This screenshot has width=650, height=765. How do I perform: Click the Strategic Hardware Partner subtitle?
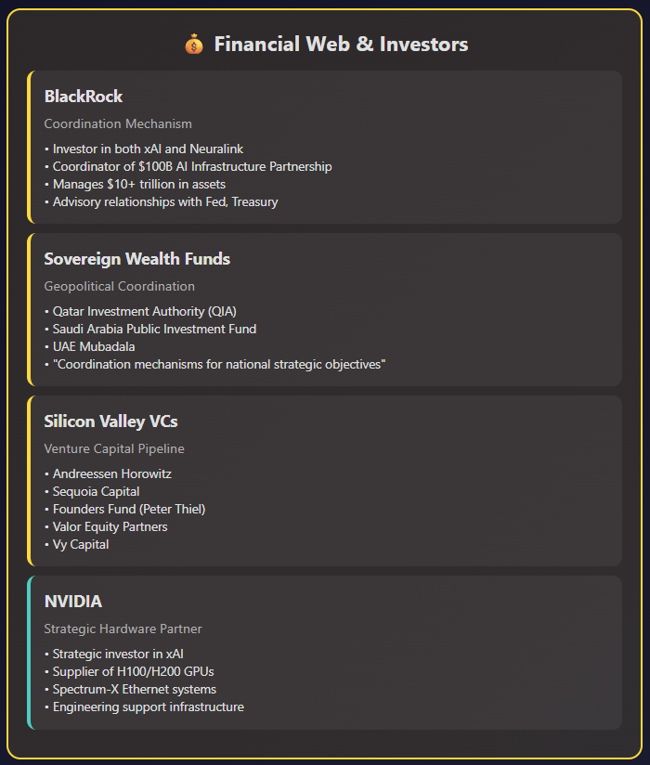[x=123, y=629]
